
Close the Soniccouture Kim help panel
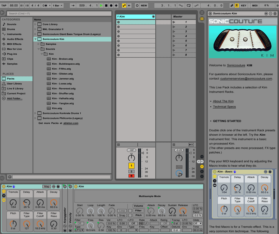coord(210,14)
